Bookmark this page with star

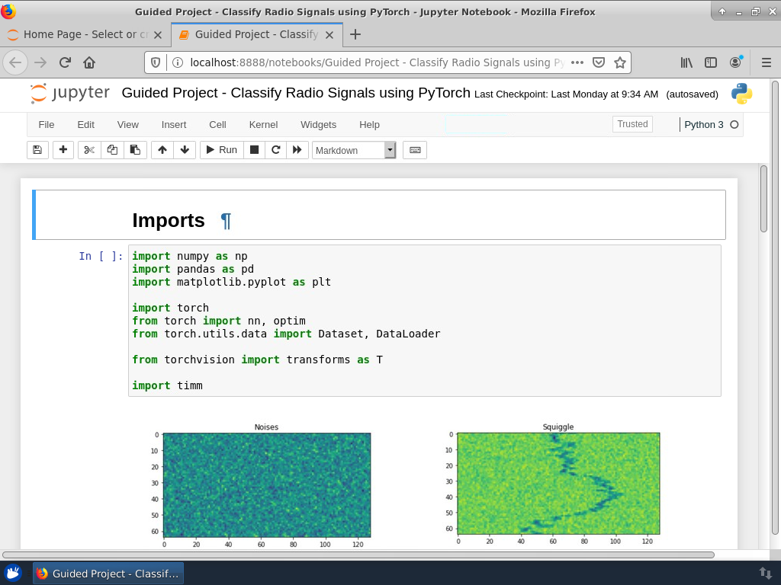pos(619,62)
